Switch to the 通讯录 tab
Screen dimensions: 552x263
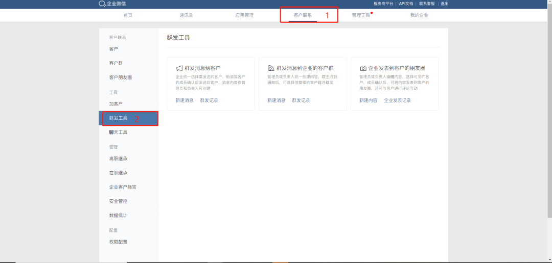(186, 15)
